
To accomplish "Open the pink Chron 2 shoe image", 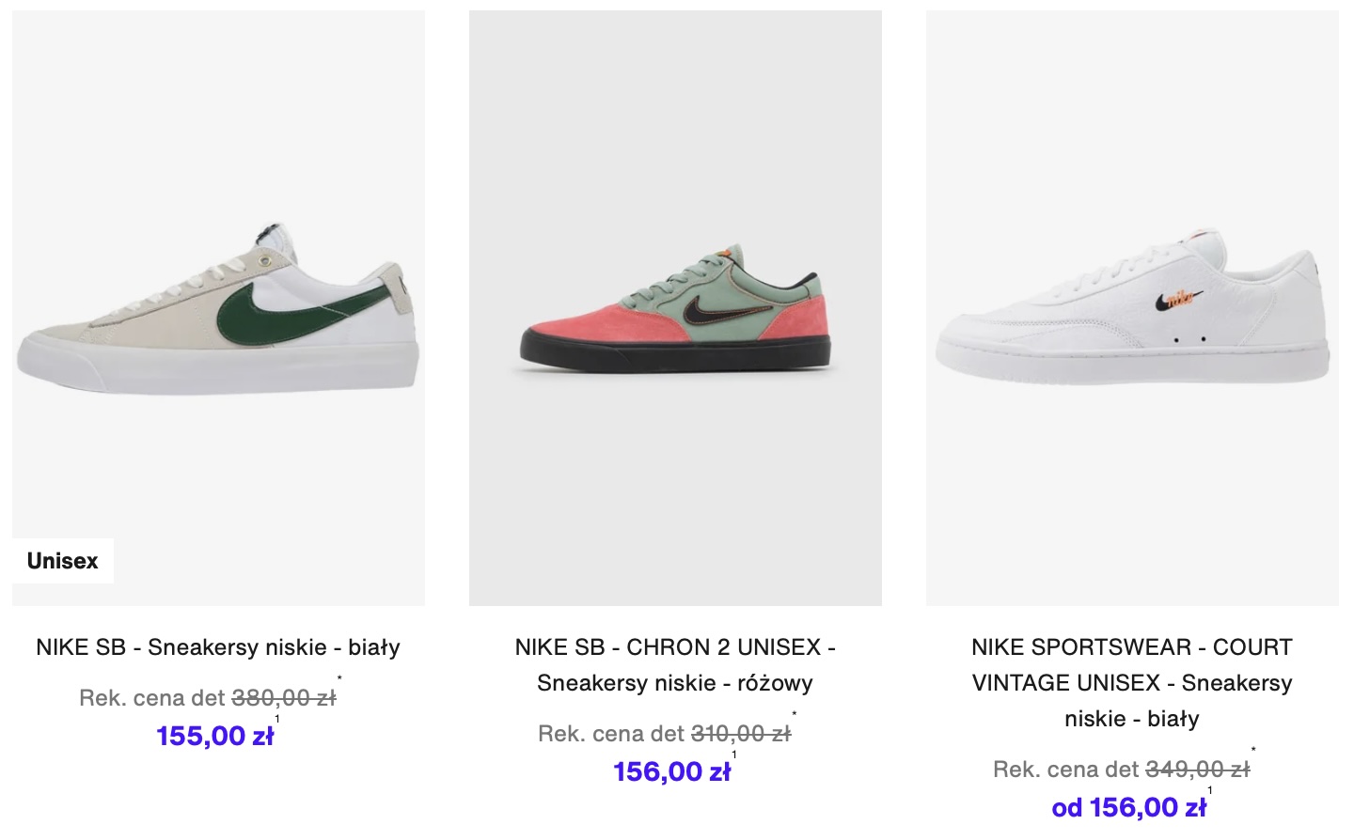I will pyautogui.click(x=675, y=308).
